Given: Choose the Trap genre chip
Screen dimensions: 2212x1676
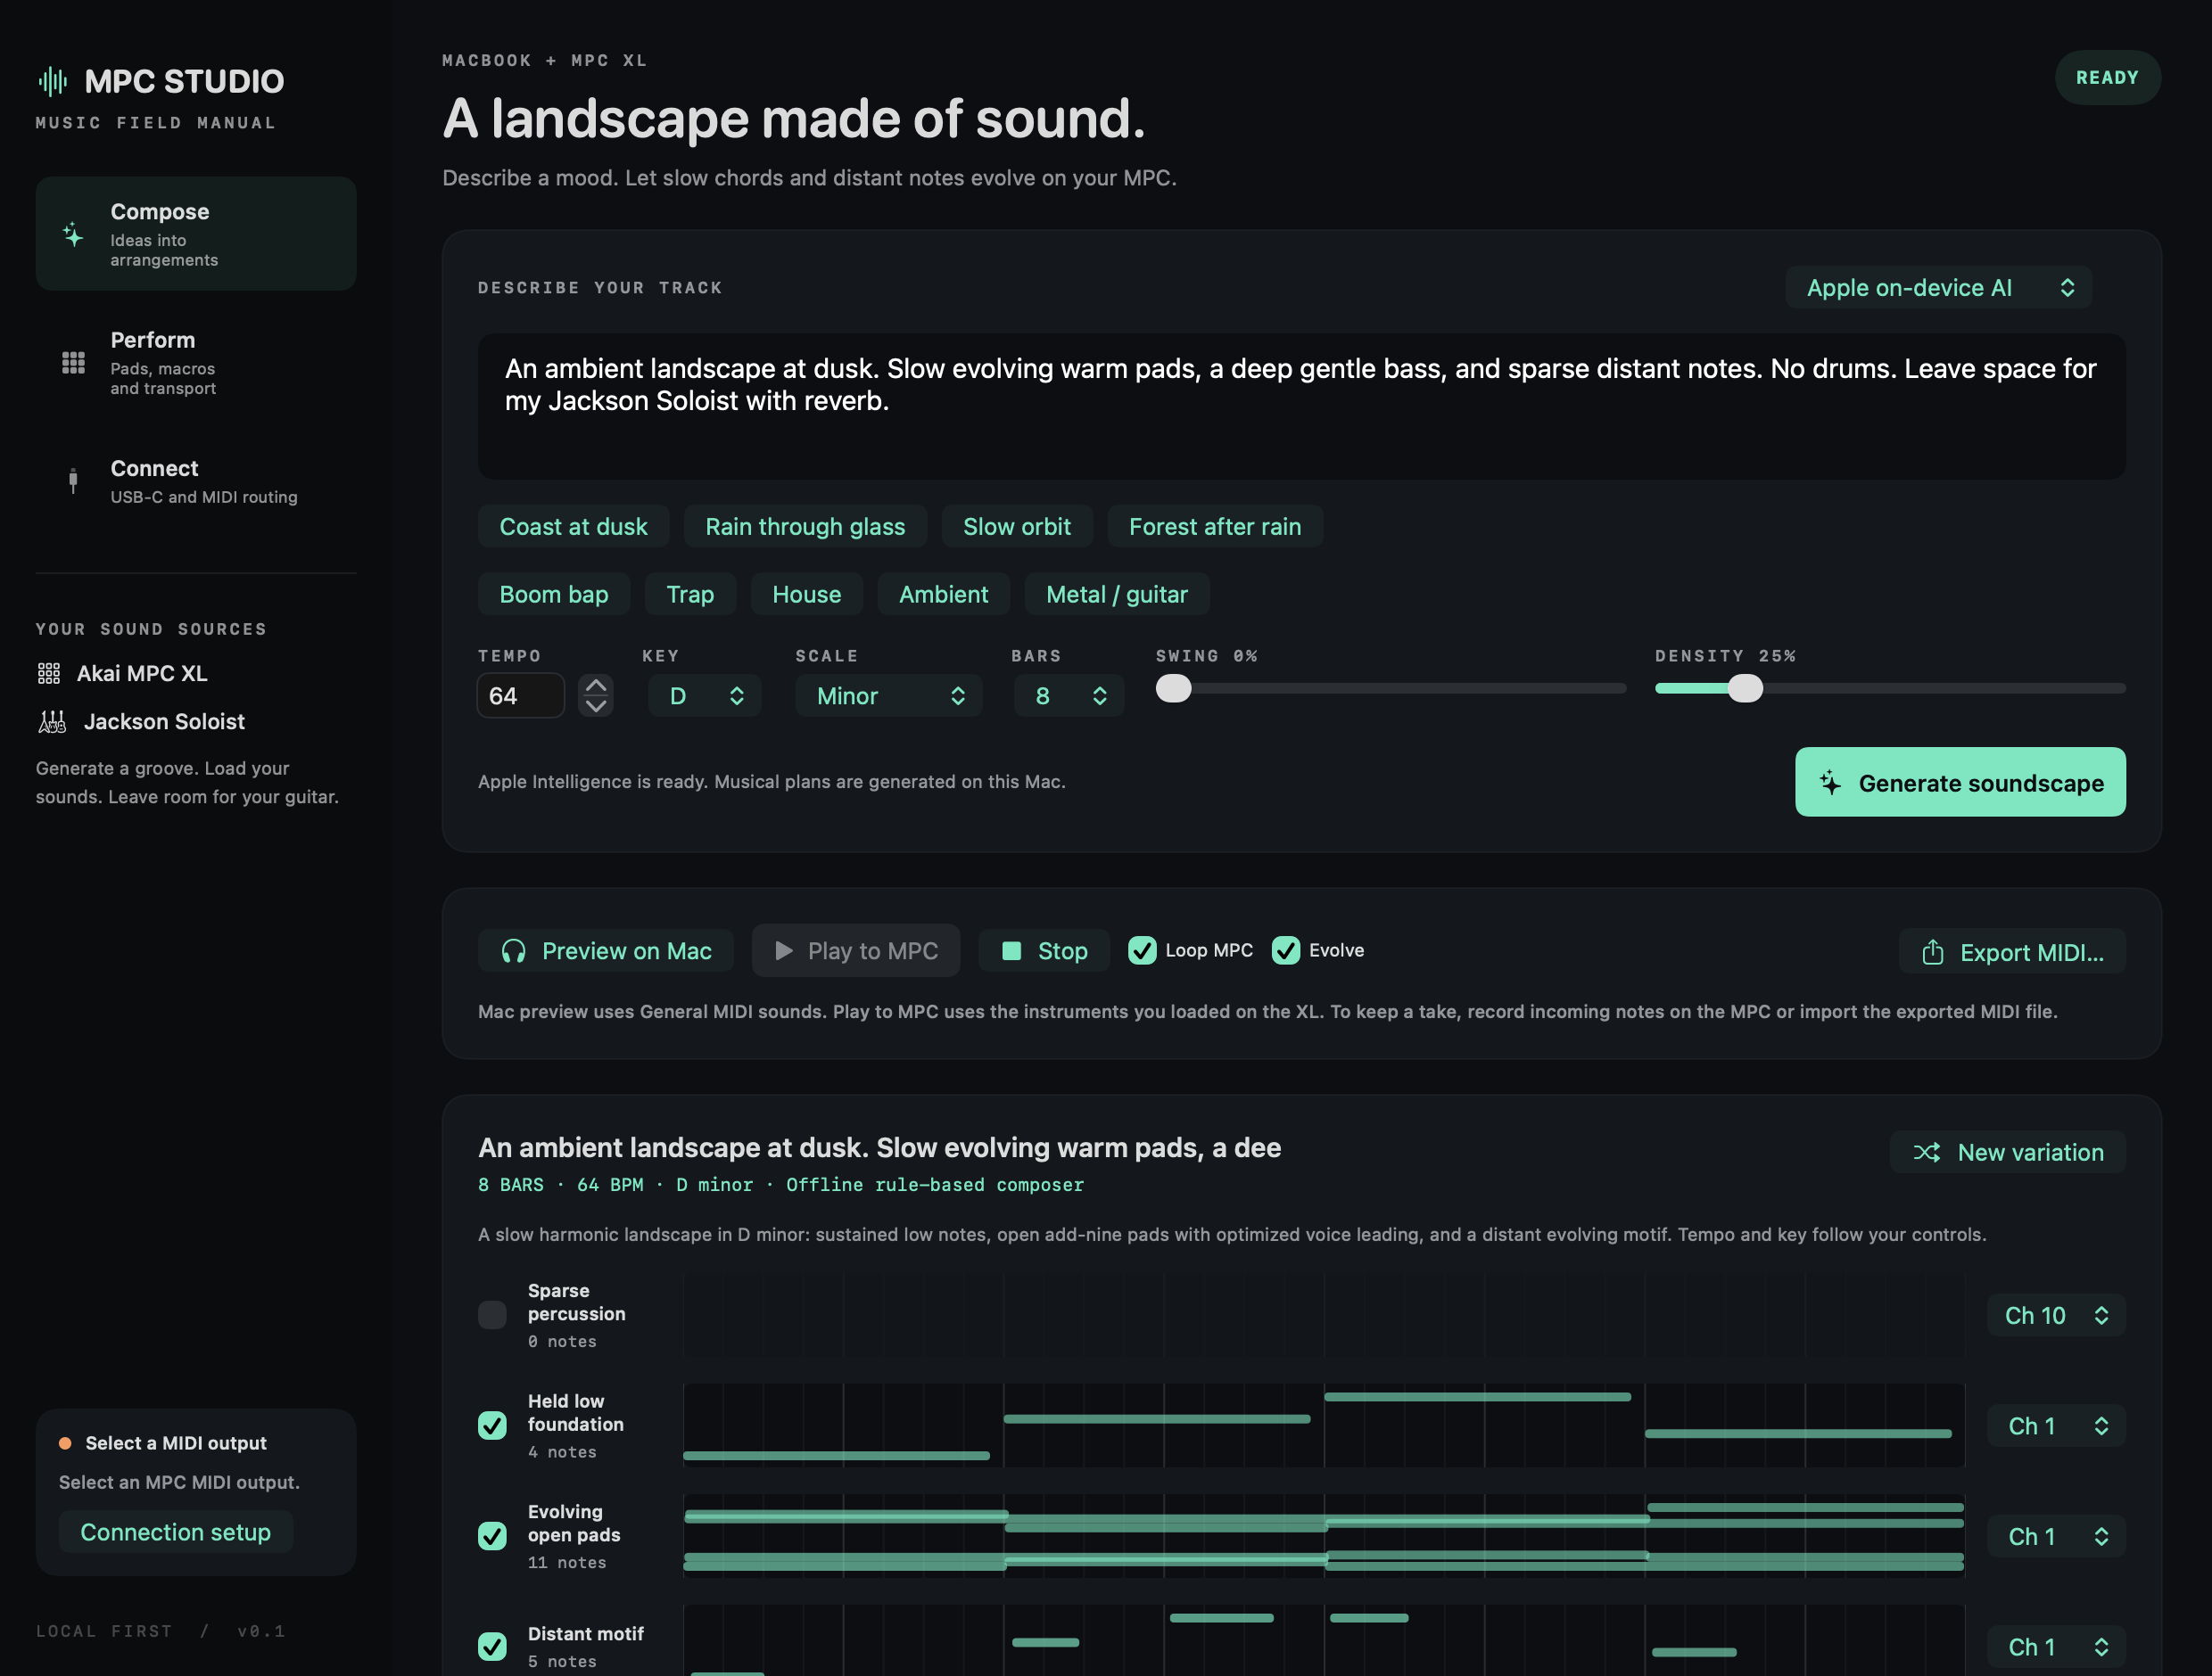Looking at the screenshot, I should click(x=690, y=595).
